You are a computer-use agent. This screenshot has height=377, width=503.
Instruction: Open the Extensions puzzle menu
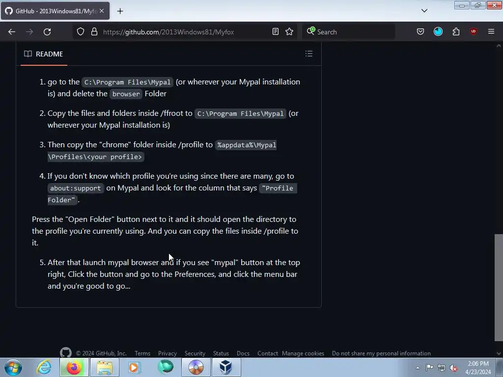456,32
